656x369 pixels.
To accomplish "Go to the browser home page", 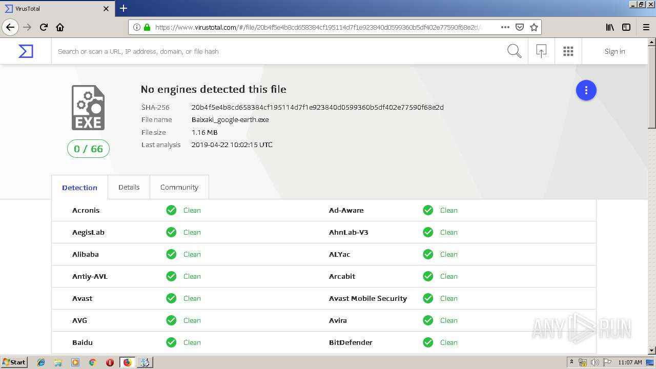I will (x=60, y=27).
